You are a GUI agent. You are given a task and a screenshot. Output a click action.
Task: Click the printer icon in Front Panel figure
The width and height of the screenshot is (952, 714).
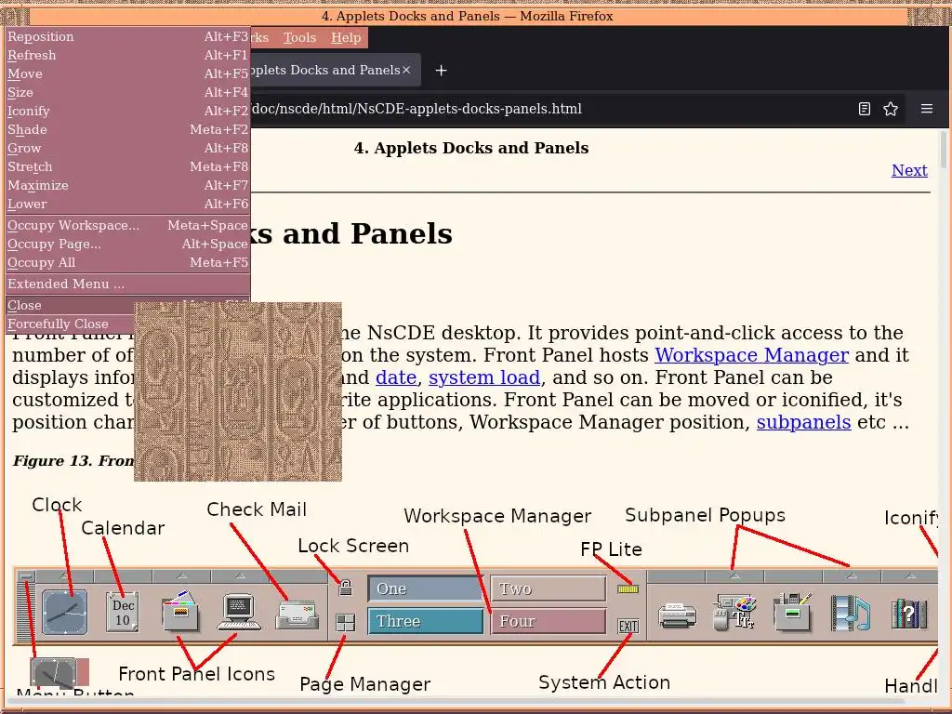coord(677,615)
